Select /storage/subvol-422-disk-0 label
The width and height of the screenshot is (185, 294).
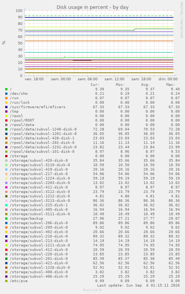[x=39, y=263]
